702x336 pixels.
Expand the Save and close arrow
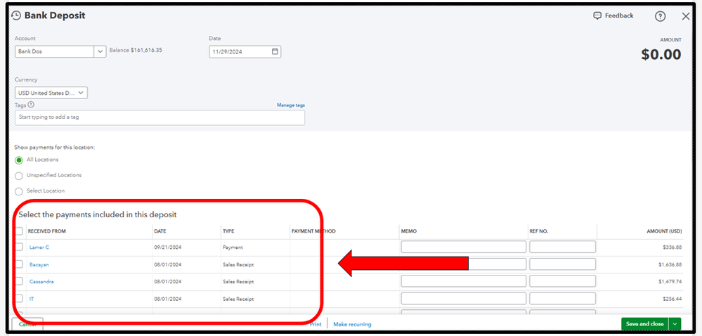[x=675, y=324]
